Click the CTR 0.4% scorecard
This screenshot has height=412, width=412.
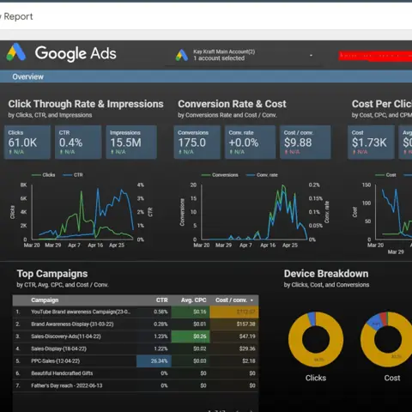coord(78,142)
